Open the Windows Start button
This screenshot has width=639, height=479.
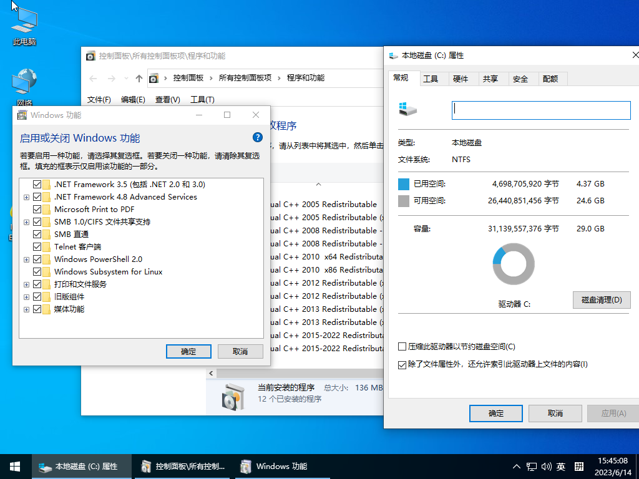tap(15, 467)
